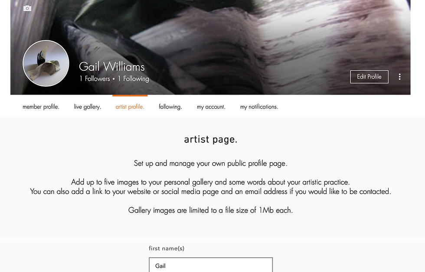Click the 1 Following count
Screen dimensions: 425x272
point(134,79)
